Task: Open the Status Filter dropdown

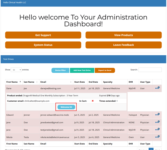Action: pyautogui.click(x=60, y=70)
